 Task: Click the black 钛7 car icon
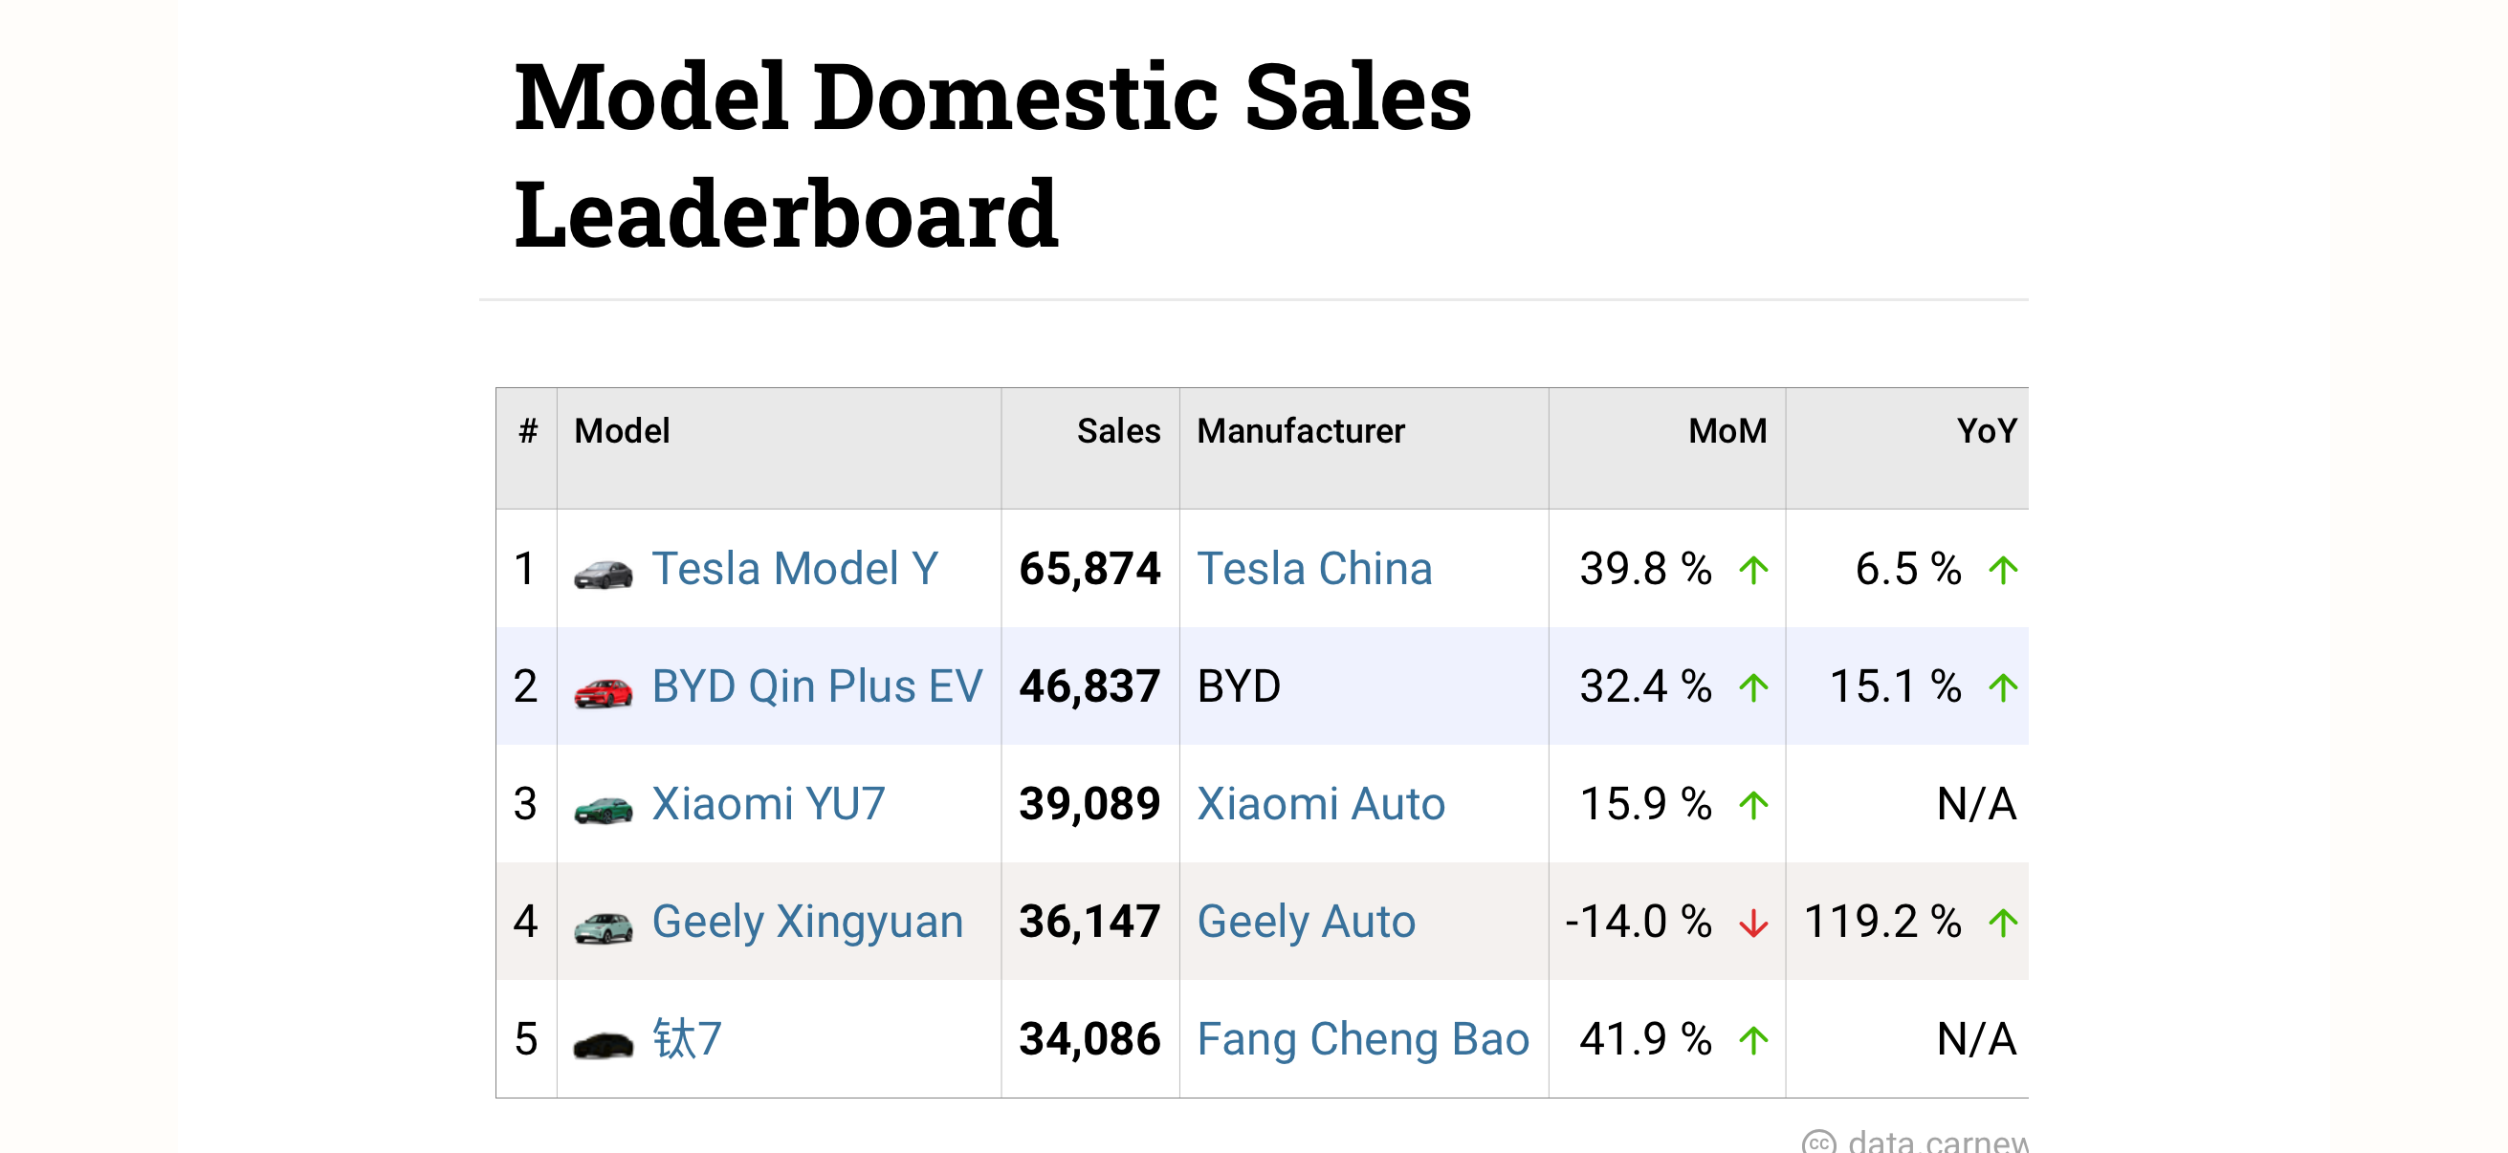click(603, 1044)
